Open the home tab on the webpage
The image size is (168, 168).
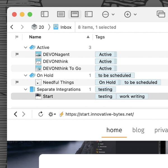pyautogui.click(x=114, y=130)
